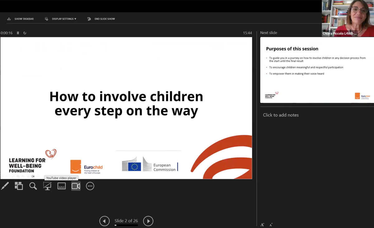This screenshot has height=228, width=374.
Task: Toggle the camera icon in presenter toolbar
Action: point(76,186)
